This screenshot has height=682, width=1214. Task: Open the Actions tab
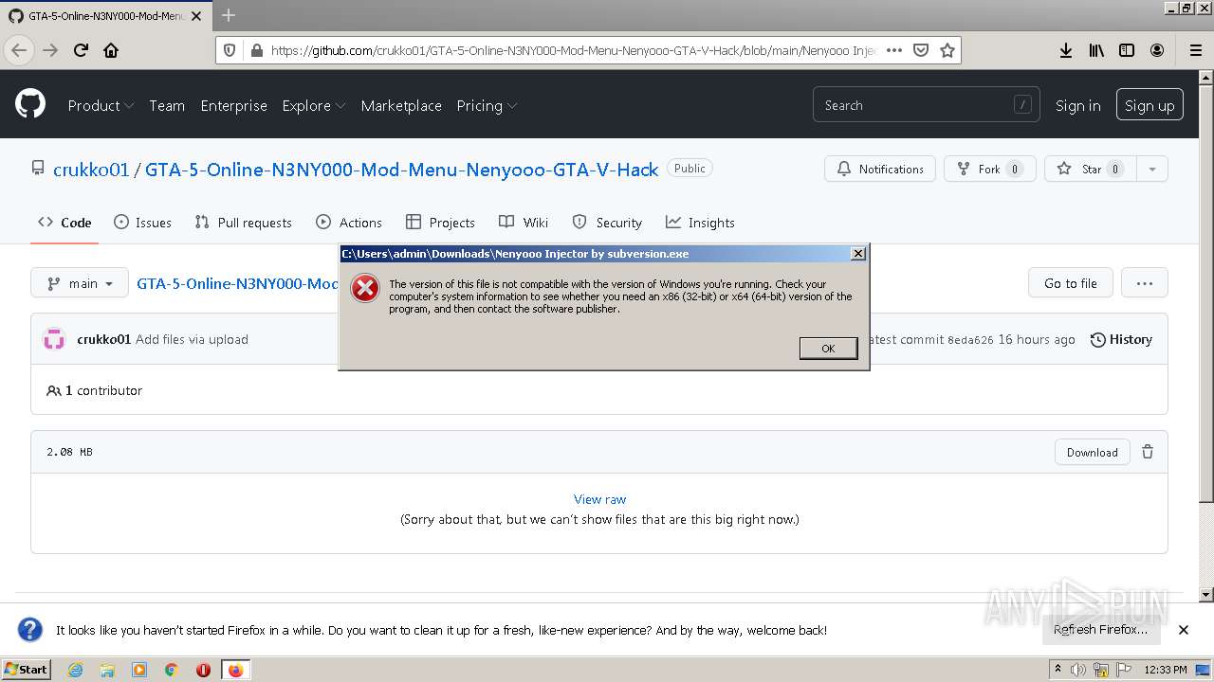349,223
